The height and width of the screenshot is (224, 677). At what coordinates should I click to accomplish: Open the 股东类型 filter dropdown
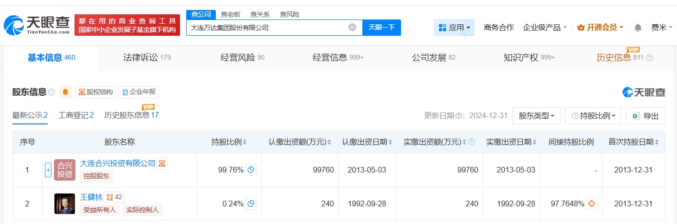click(536, 116)
